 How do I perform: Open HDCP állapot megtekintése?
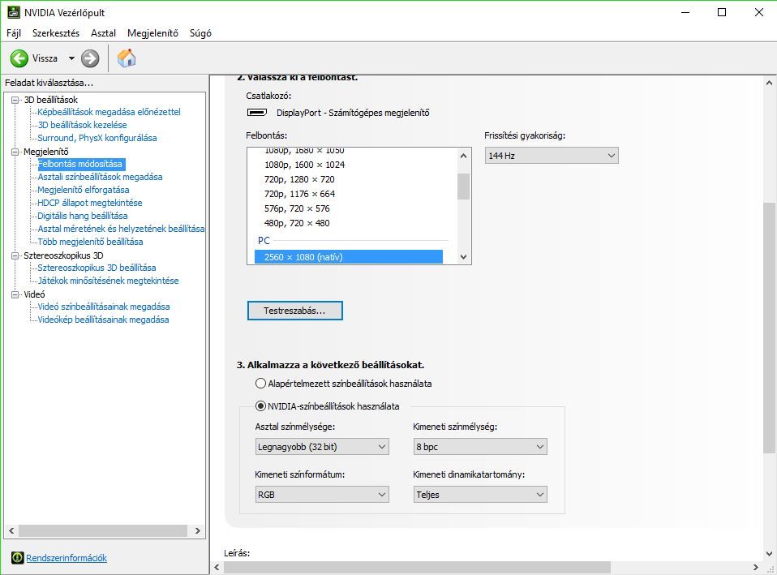(x=90, y=203)
